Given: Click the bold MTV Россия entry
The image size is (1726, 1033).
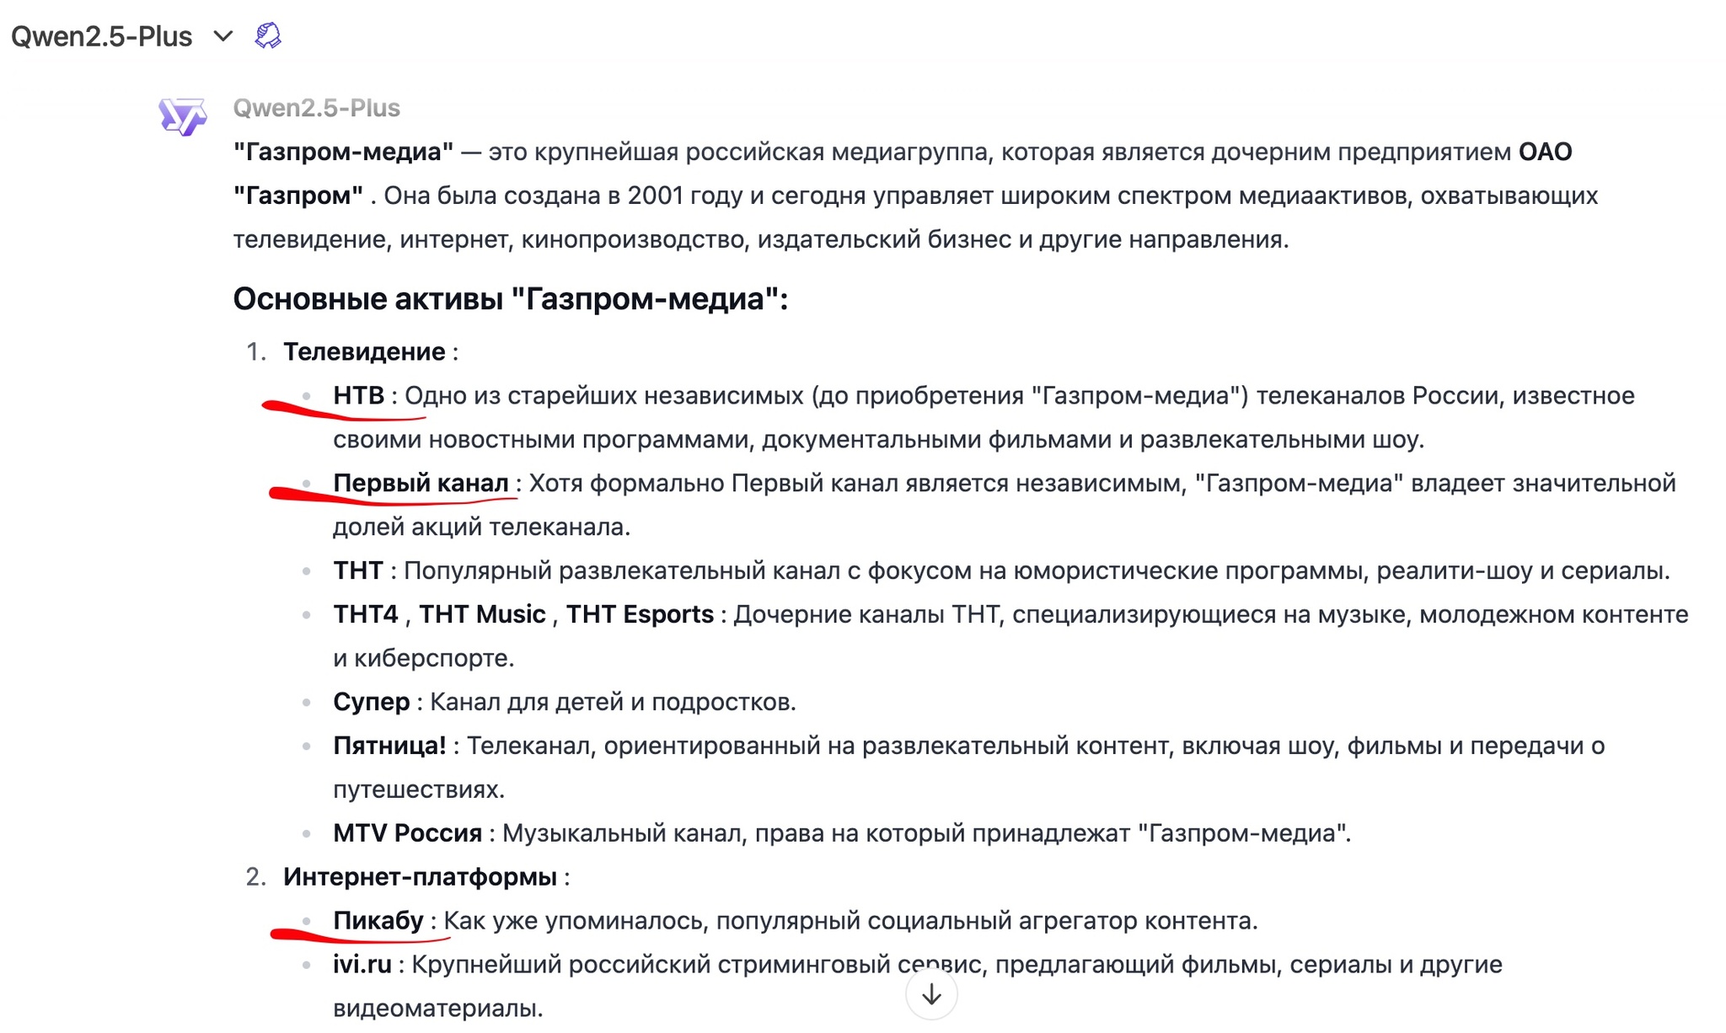Looking at the screenshot, I should click(407, 833).
